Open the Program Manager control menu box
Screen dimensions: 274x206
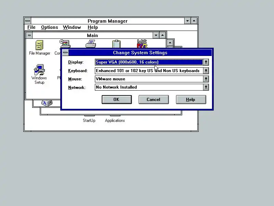[x=28, y=21]
